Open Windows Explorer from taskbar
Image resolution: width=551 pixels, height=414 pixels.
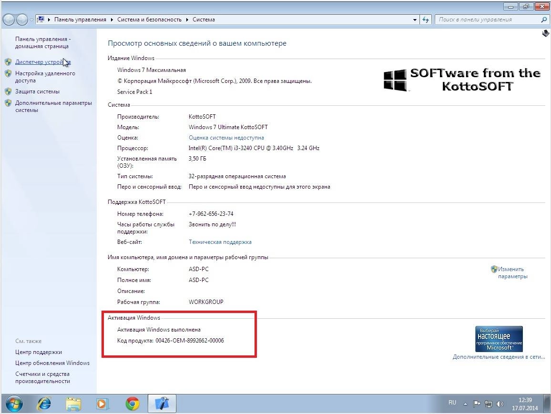tap(73, 404)
